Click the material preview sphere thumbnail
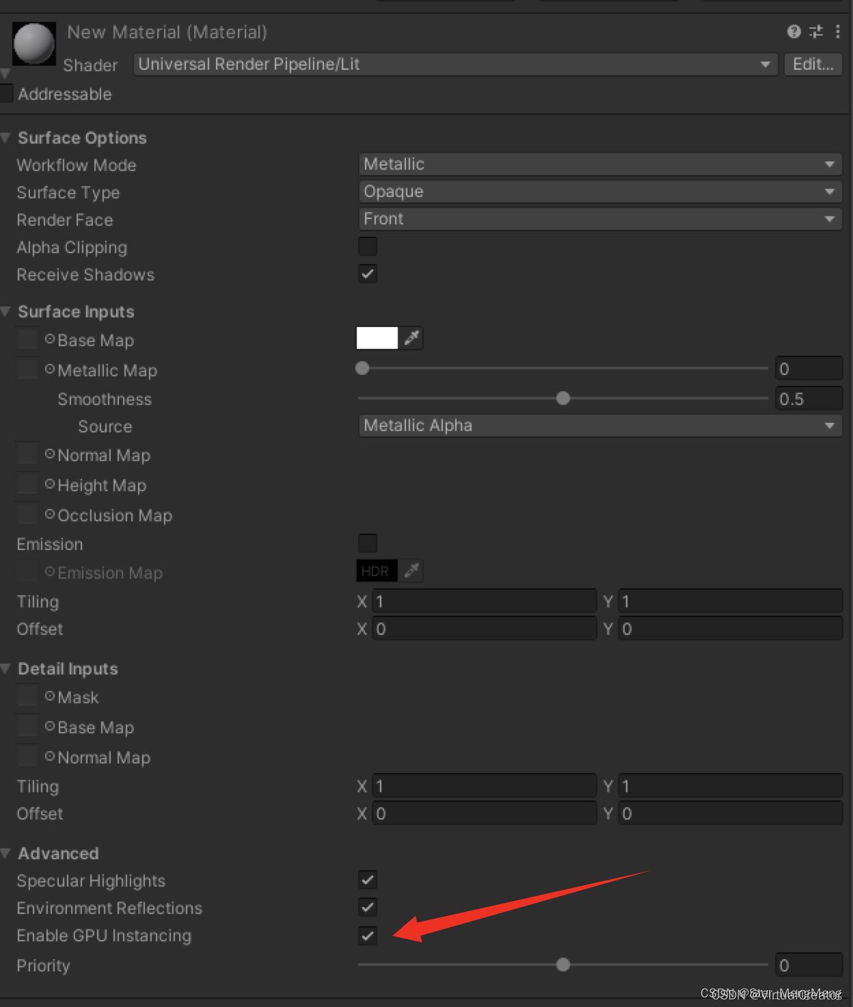This screenshot has width=853, height=1007. [33, 43]
